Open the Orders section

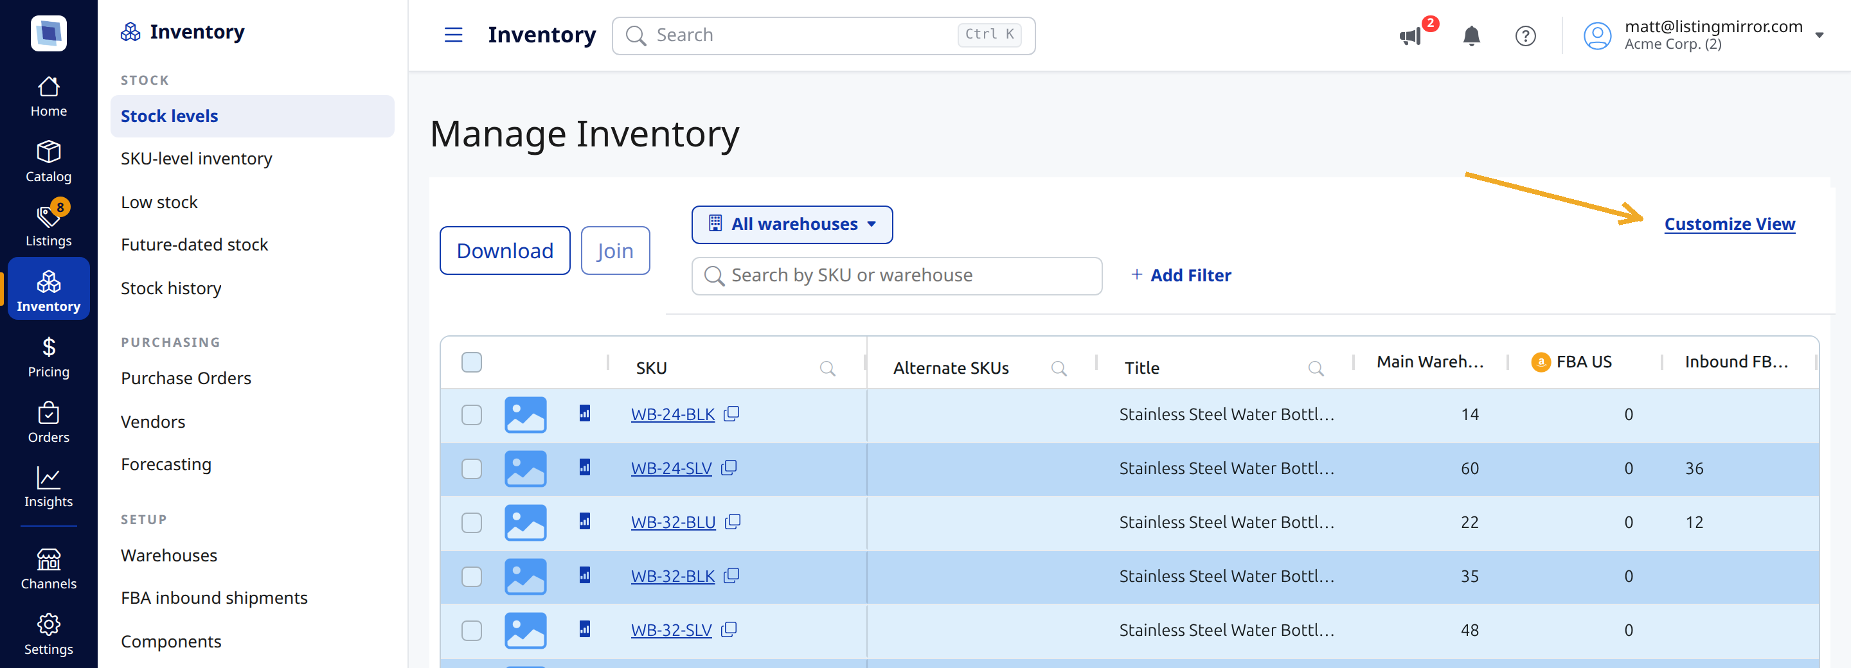(x=48, y=423)
